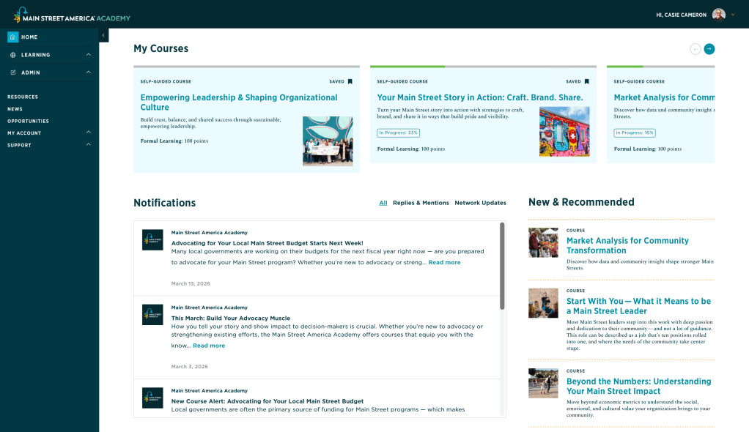Expand the Learning menu chevron
Image resolution: width=749 pixels, height=432 pixels.
(x=88, y=55)
